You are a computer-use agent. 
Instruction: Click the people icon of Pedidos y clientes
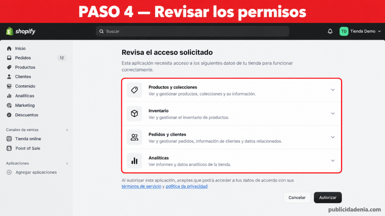coord(134,137)
